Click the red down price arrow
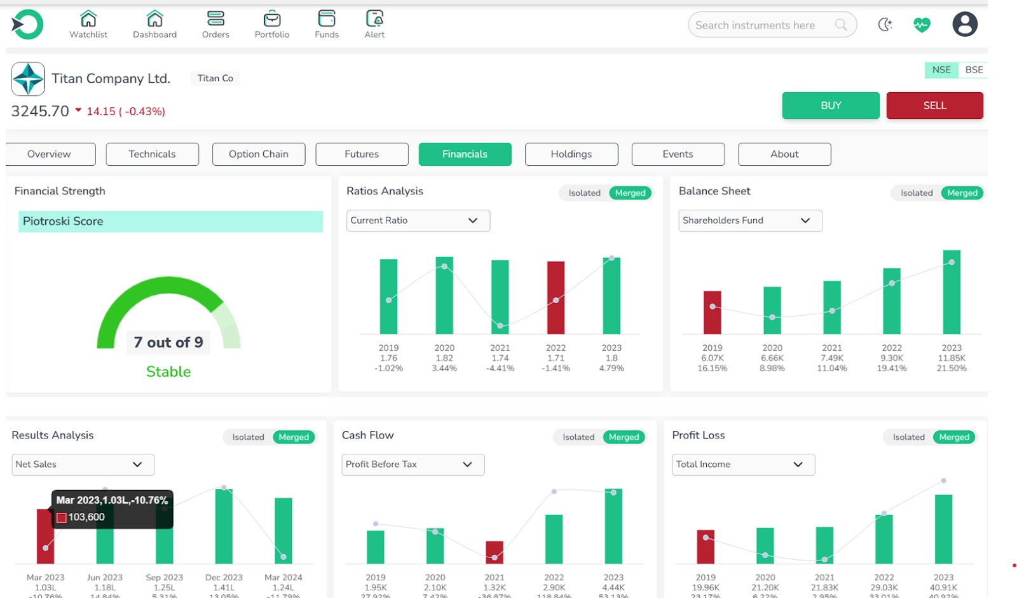The image size is (1017, 598). (x=78, y=111)
